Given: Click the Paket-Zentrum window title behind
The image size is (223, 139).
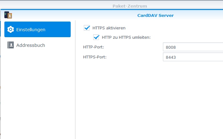Looking at the screenshot, I should pos(130,6).
